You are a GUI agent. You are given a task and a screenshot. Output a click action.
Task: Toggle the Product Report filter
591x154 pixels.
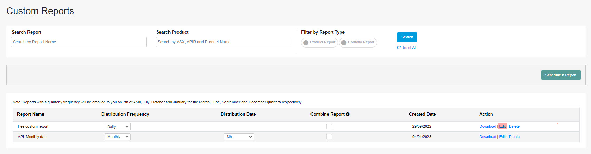[x=319, y=42]
